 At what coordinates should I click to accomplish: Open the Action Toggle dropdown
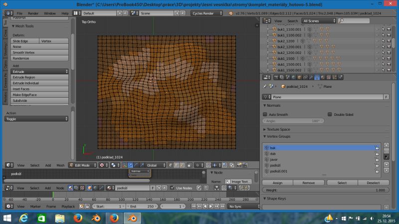point(36,119)
